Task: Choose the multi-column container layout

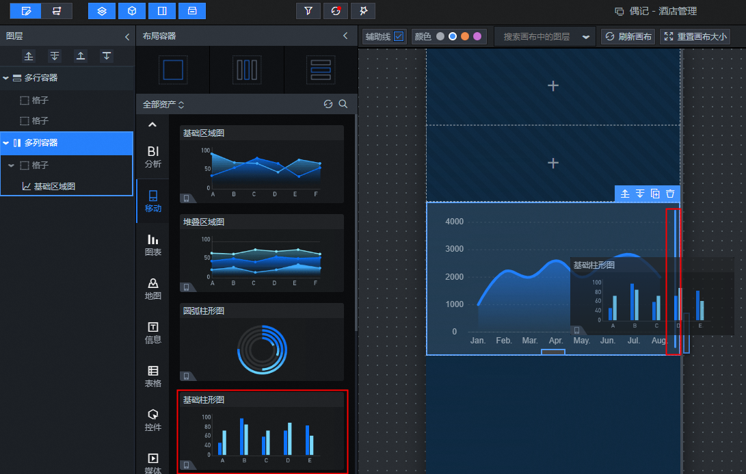Action: [247, 70]
